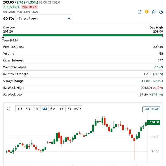Open the help question mark icon
The image size is (166, 166).
click(x=161, y=12)
